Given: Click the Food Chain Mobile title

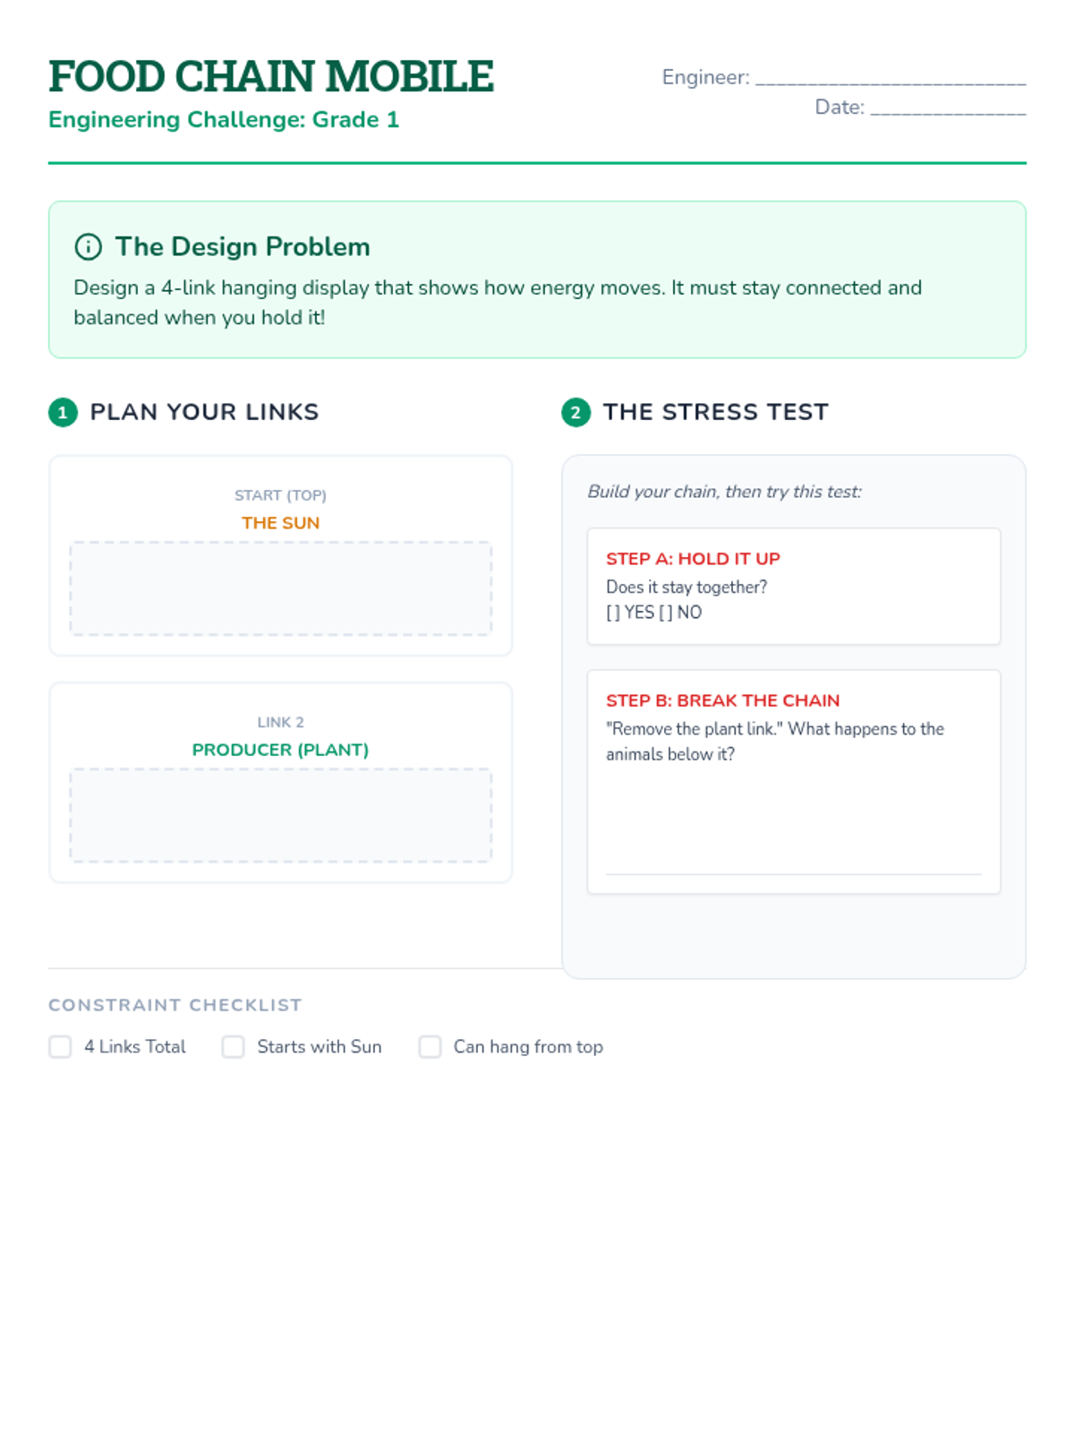Looking at the screenshot, I should [271, 76].
